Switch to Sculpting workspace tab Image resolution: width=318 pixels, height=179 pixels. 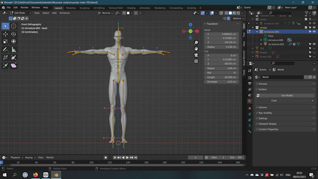pos(84,8)
